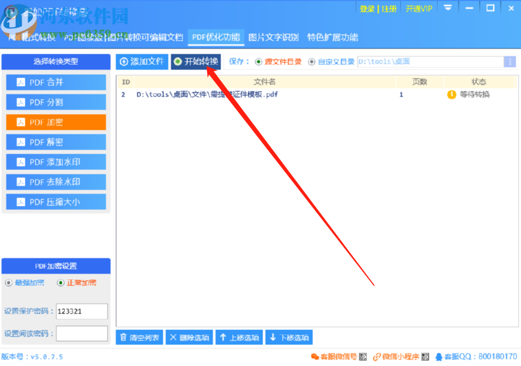The height and width of the screenshot is (366, 521).
Task: Choose PDF 压缩大小 conversion type
Action: [56, 202]
